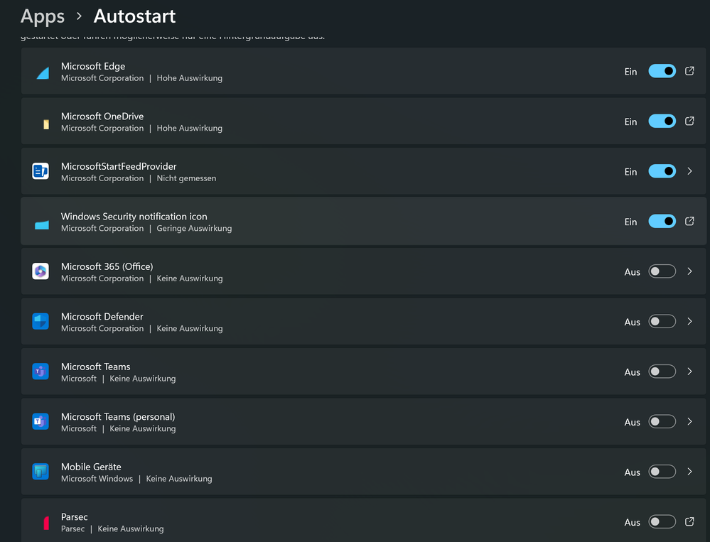Click Mobile Geräte name text
The image size is (710, 542).
coord(91,467)
